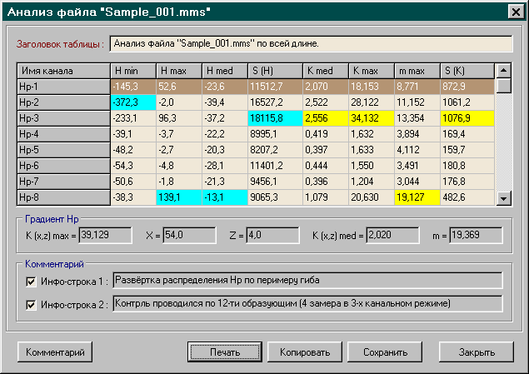Select the yellow cell with value 19,127

[417, 197]
